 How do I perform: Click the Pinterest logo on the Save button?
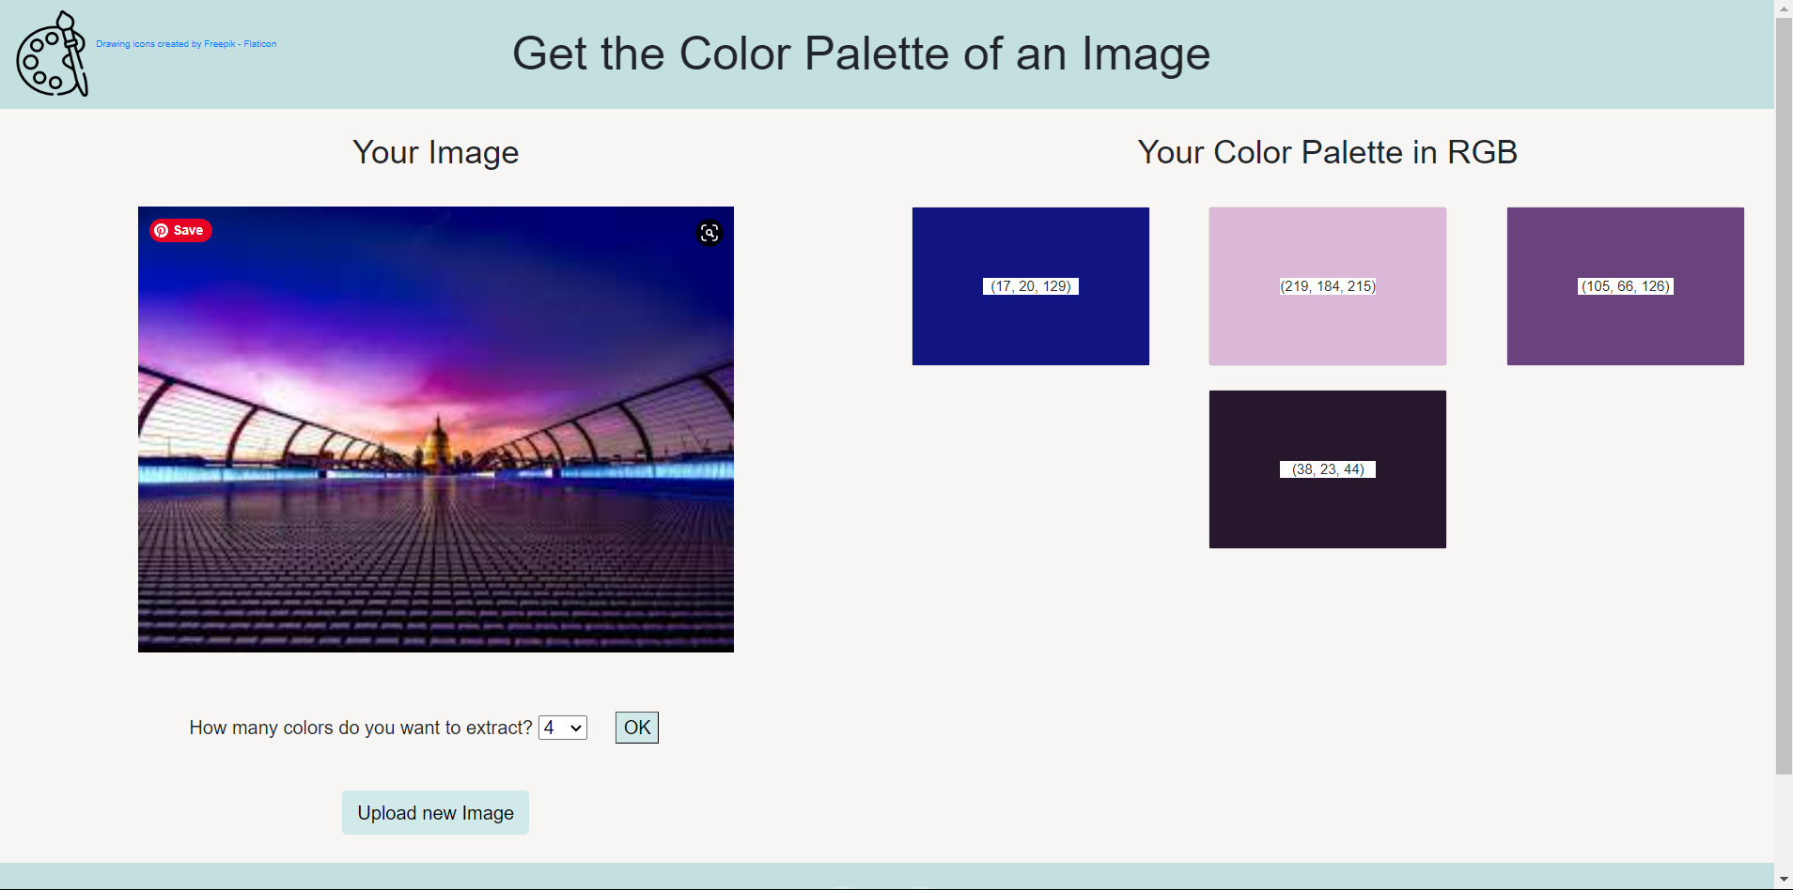(x=162, y=230)
